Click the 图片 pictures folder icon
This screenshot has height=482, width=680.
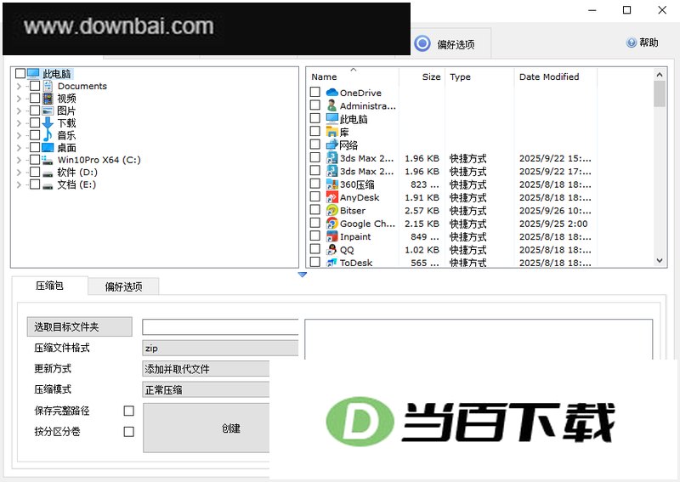point(48,111)
